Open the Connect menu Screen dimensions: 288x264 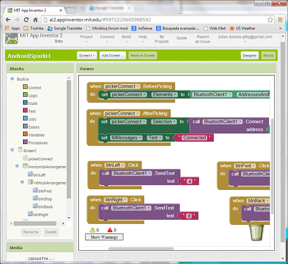pos(107,38)
